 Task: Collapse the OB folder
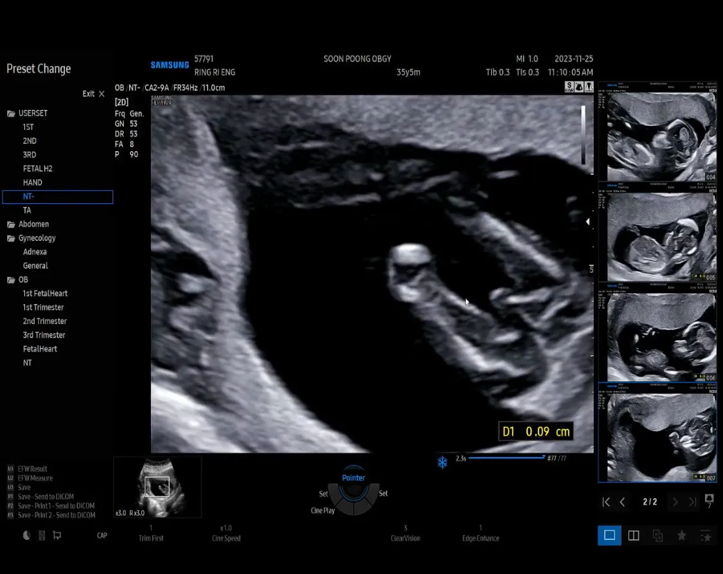click(11, 280)
